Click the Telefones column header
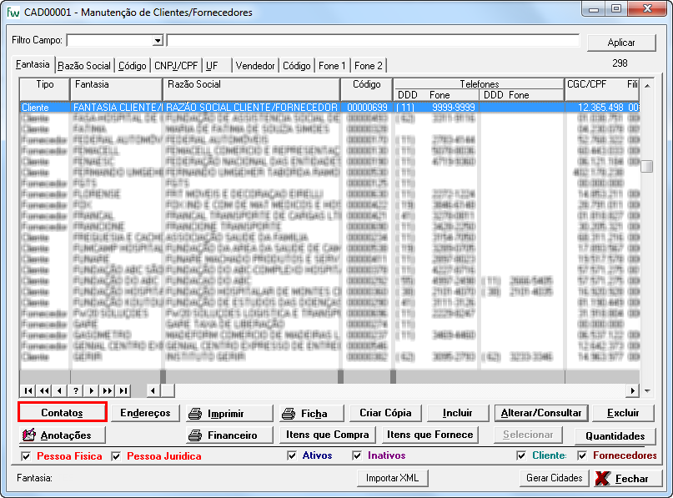This screenshot has height=498, width=673. coord(479,83)
